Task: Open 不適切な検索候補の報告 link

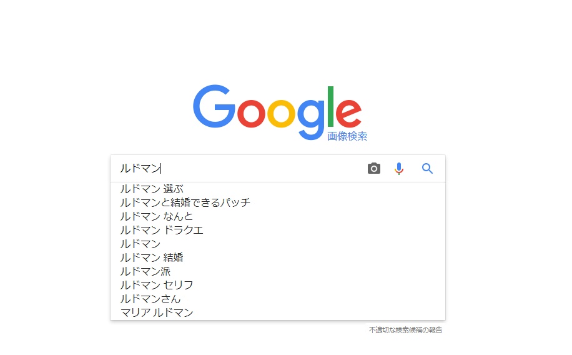Action: 405,330
